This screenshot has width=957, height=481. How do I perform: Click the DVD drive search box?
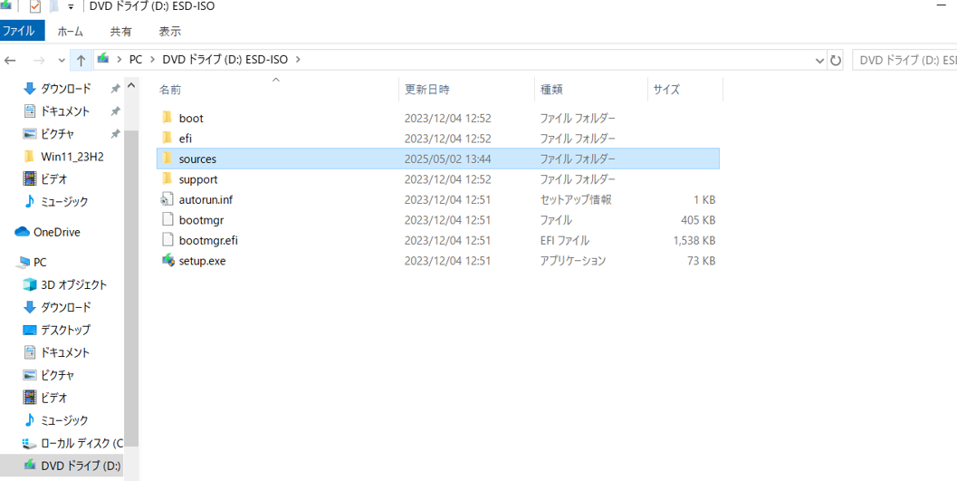[x=904, y=61]
